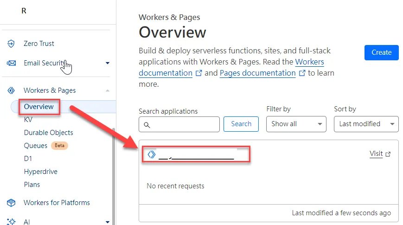Open Hyperdrive in the sidebar
The width and height of the screenshot is (403, 225).
(x=41, y=172)
